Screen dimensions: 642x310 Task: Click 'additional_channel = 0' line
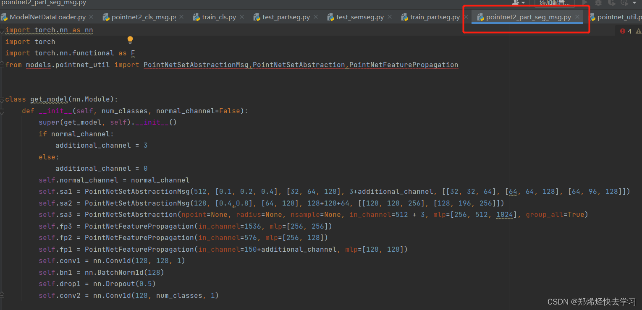tap(102, 169)
